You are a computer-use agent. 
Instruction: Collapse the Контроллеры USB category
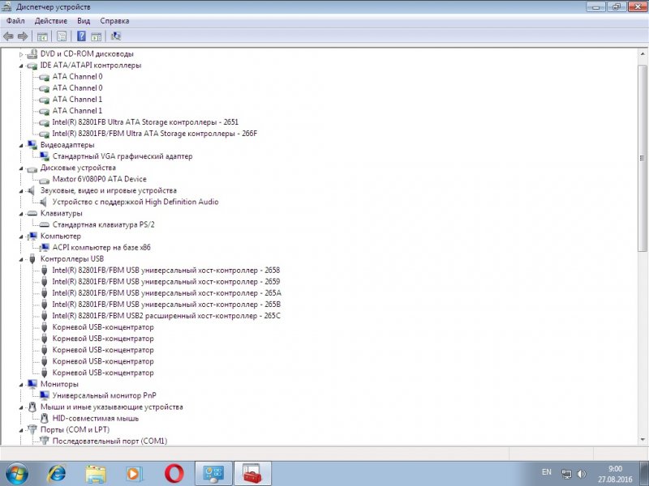pos(22,259)
